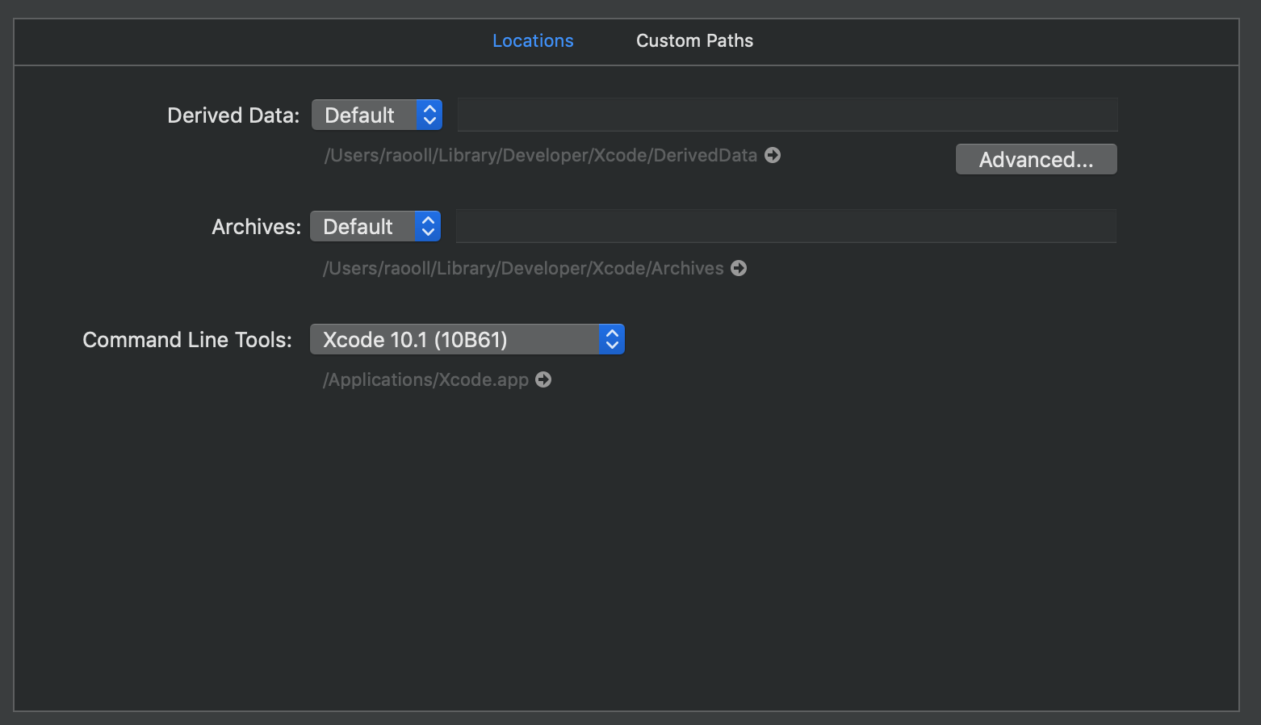
Task: Click the Command Line Tools label
Action: [187, 340]
